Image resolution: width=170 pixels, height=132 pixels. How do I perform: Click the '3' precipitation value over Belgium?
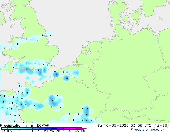tap(76, 72)
